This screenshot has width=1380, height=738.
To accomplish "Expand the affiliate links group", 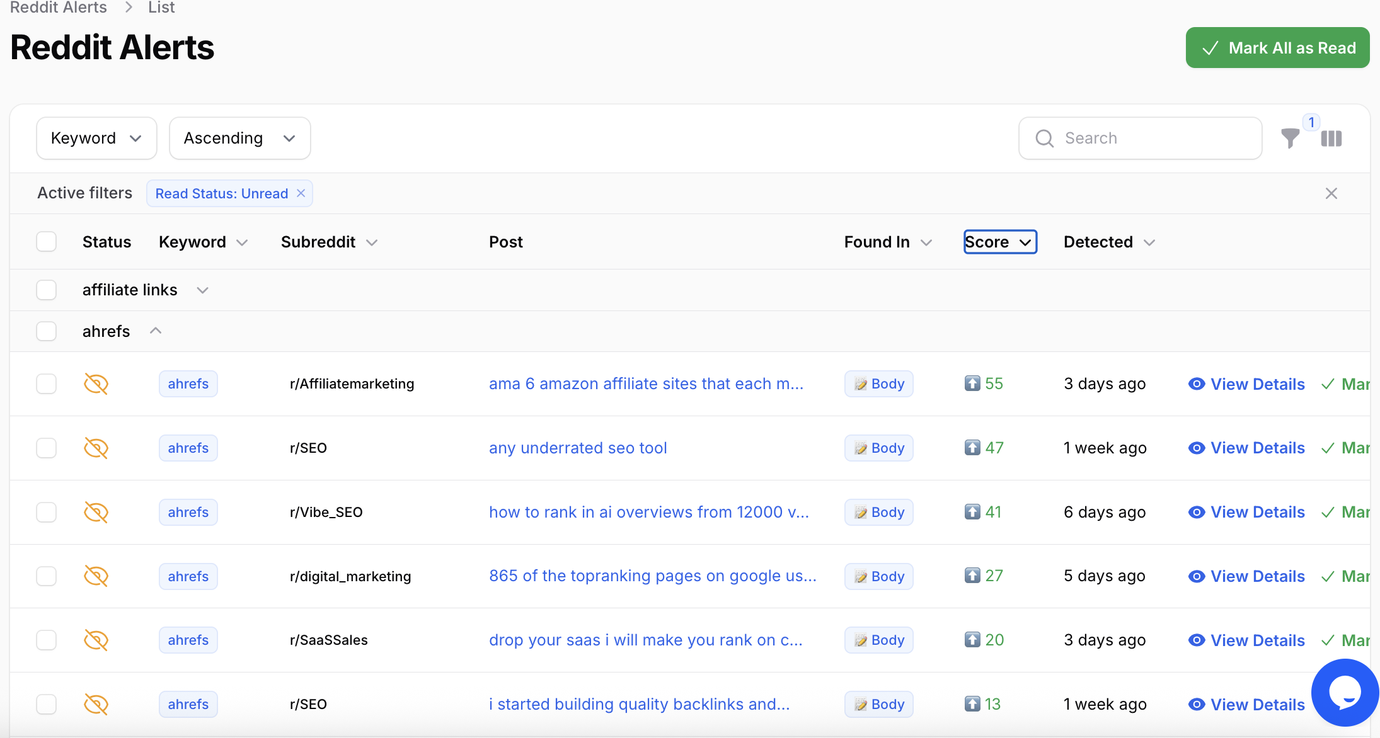I will [x=202, y=290].
